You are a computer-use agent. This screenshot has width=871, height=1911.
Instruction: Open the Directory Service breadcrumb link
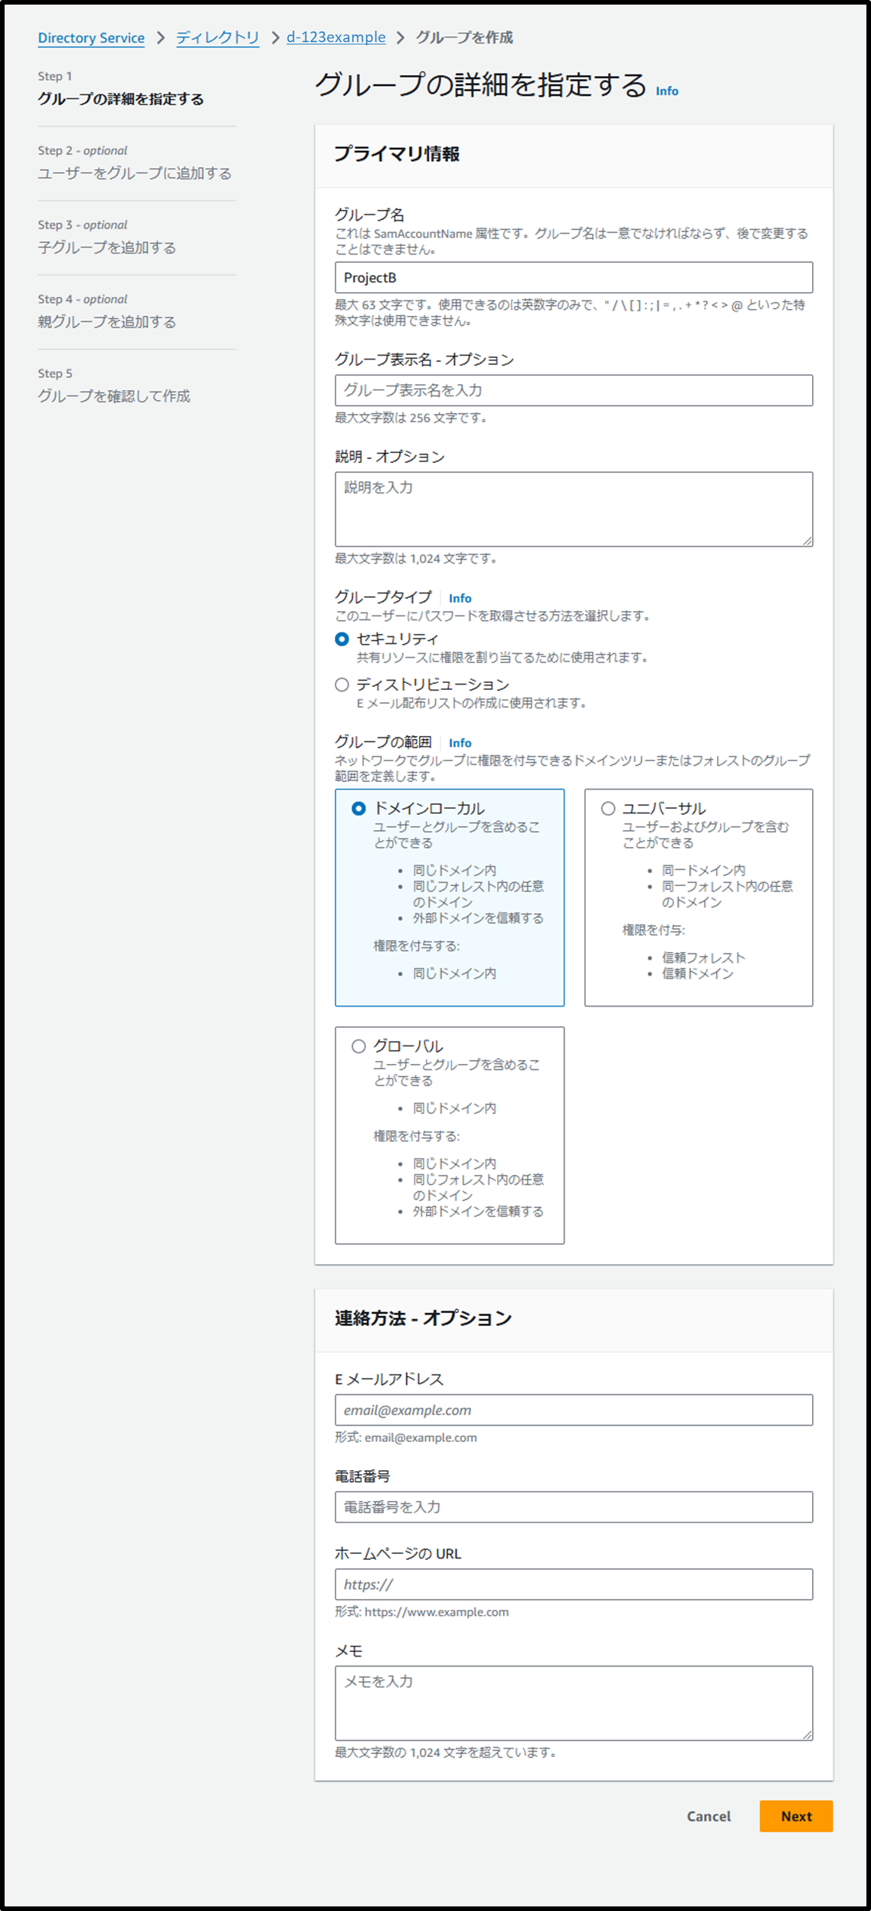pyautogui.click(x=91, y=38)
